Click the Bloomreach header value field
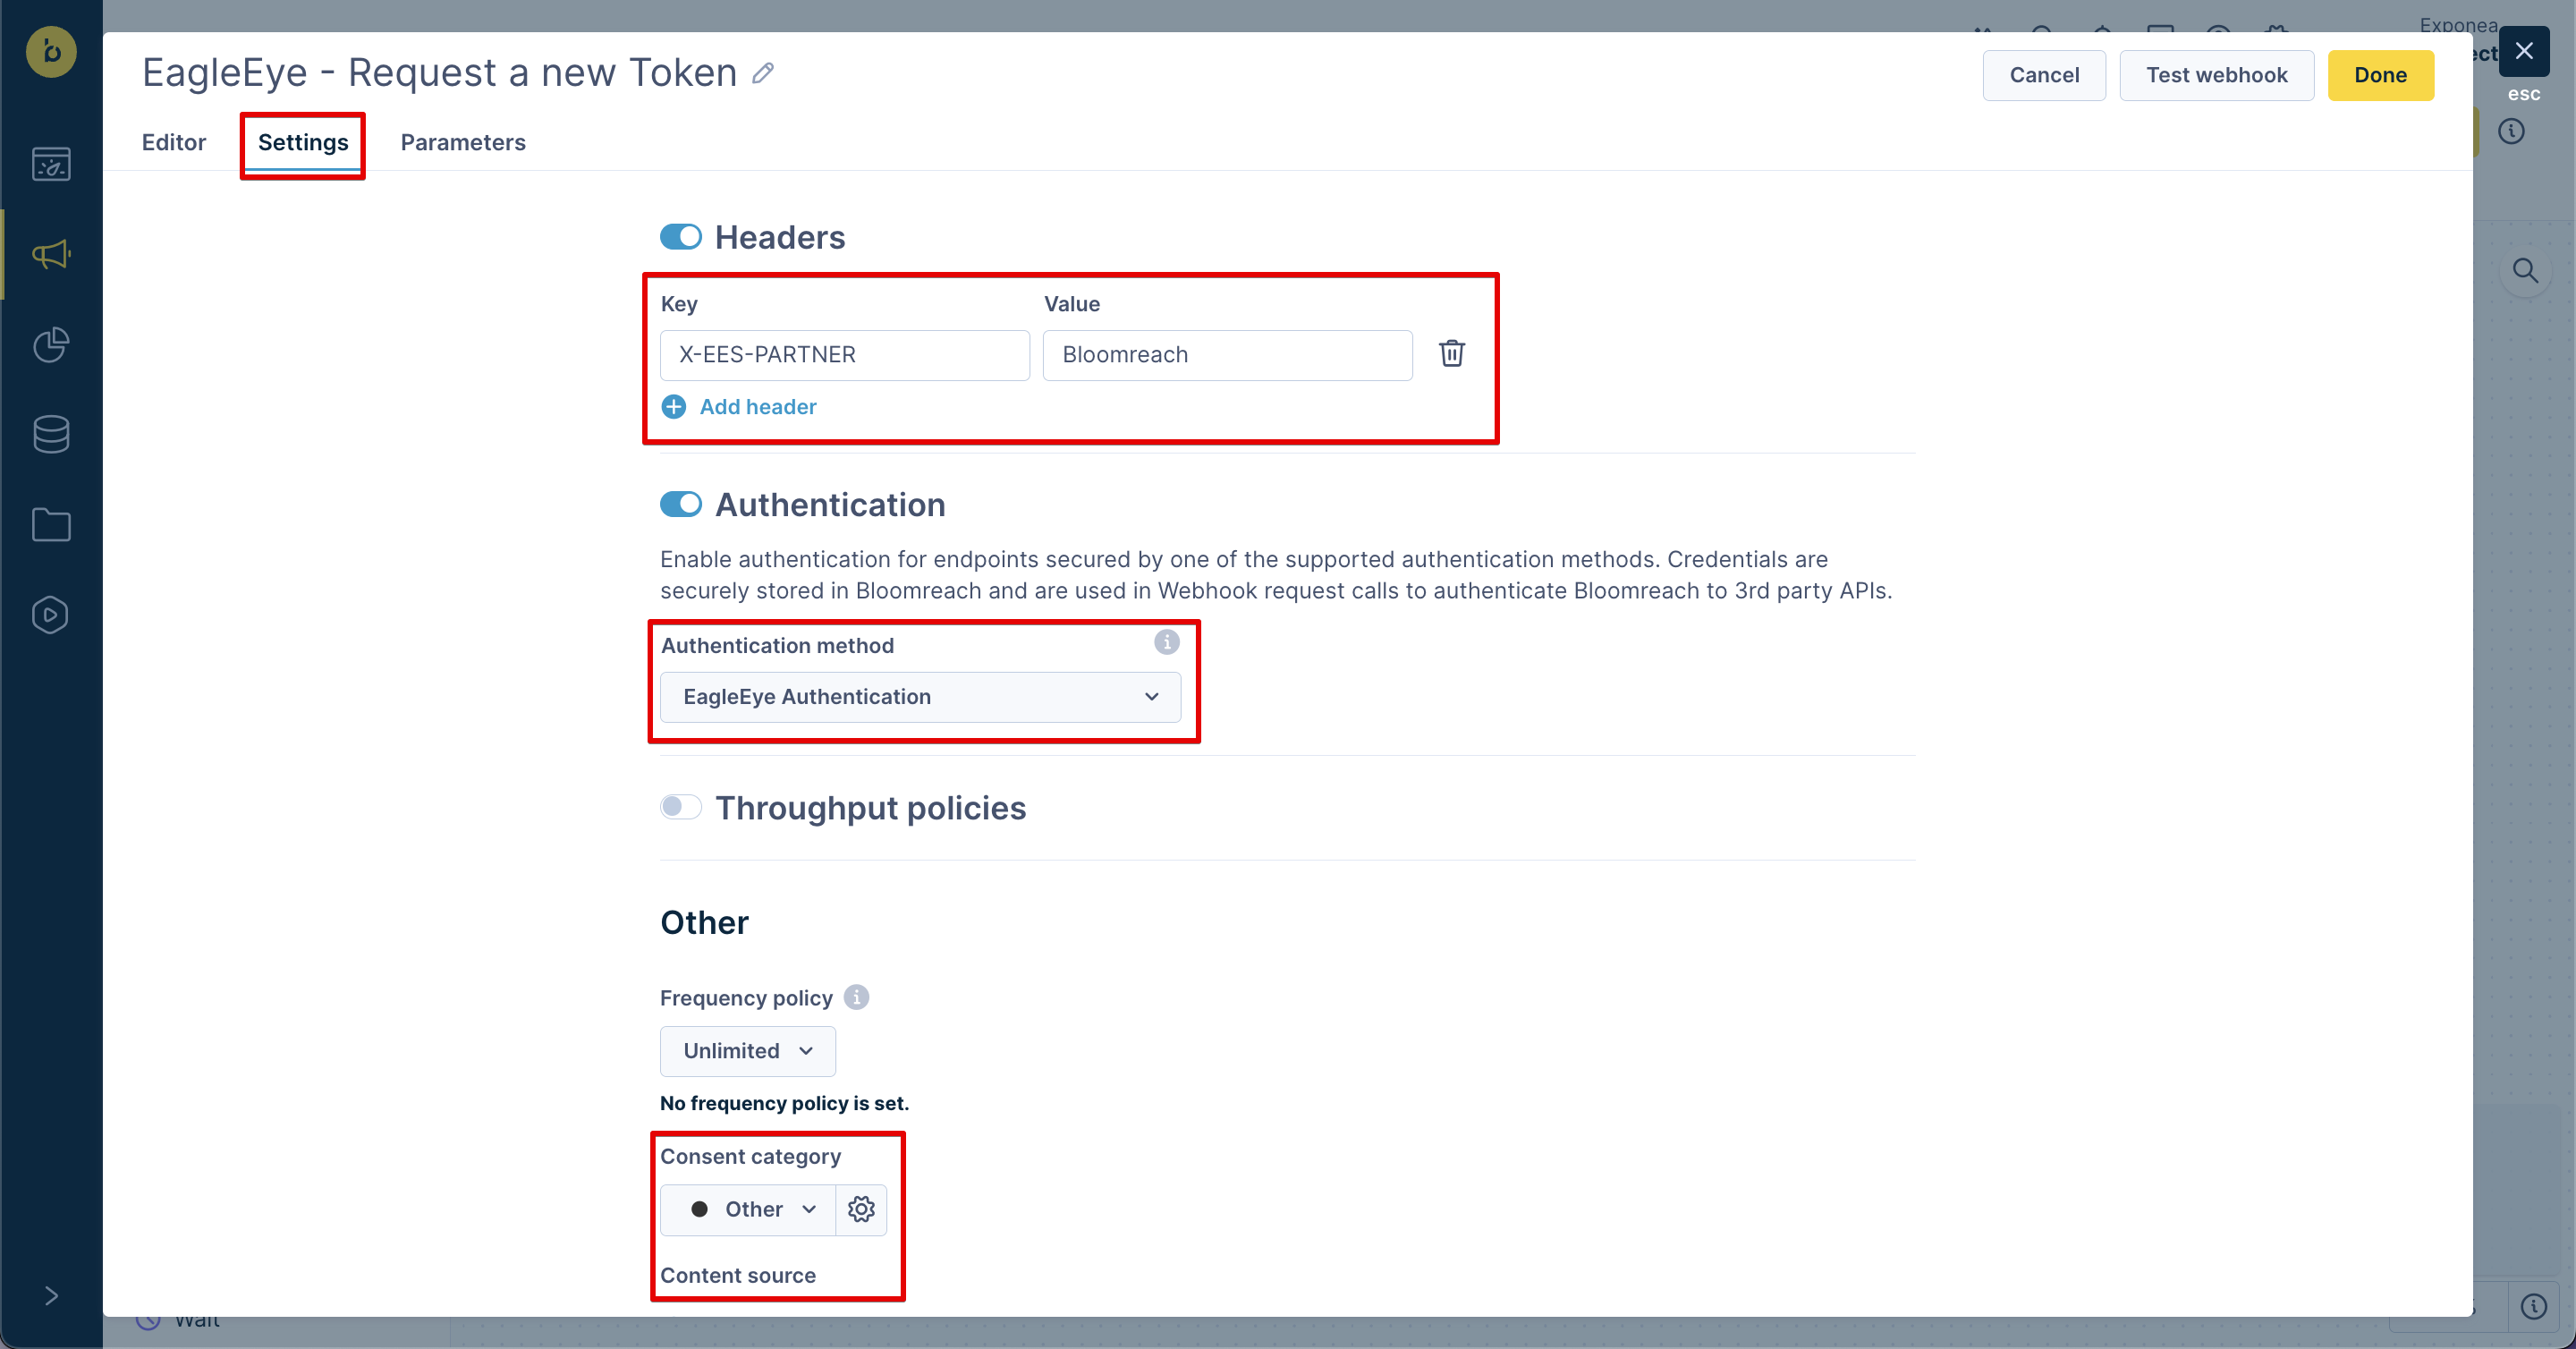This screenshot has height=1349, width=2576. [x=1227, y=355]
